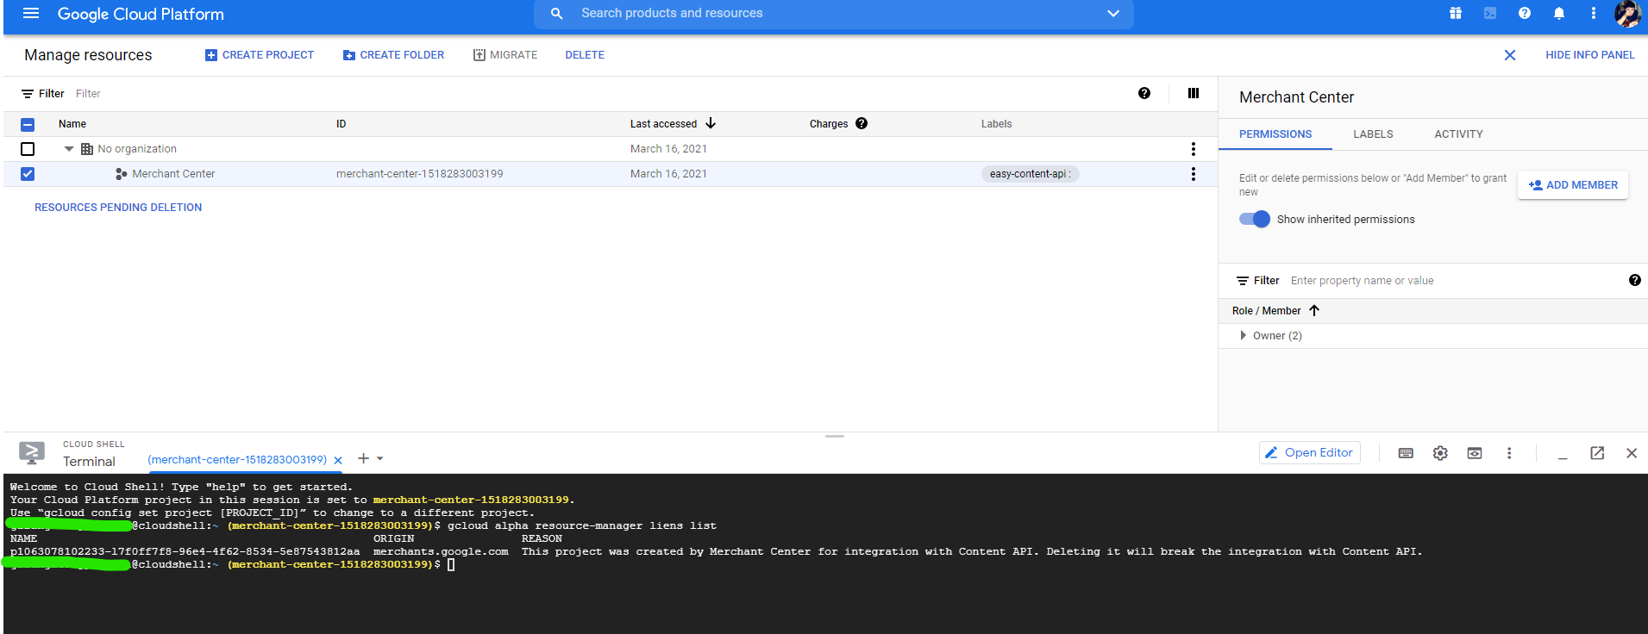Click ADD MEMBER
Viewport: 1648px width, 634px height.
pyautogui.click(x=1573, y=185)
